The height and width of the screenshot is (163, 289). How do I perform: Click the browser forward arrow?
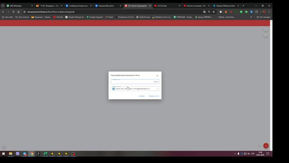8,12
